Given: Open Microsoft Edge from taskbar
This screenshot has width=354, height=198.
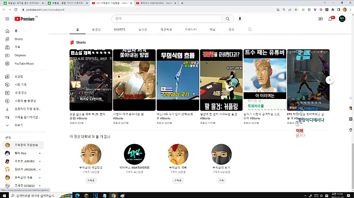Looking at the screenshot, I should point(77,195).
